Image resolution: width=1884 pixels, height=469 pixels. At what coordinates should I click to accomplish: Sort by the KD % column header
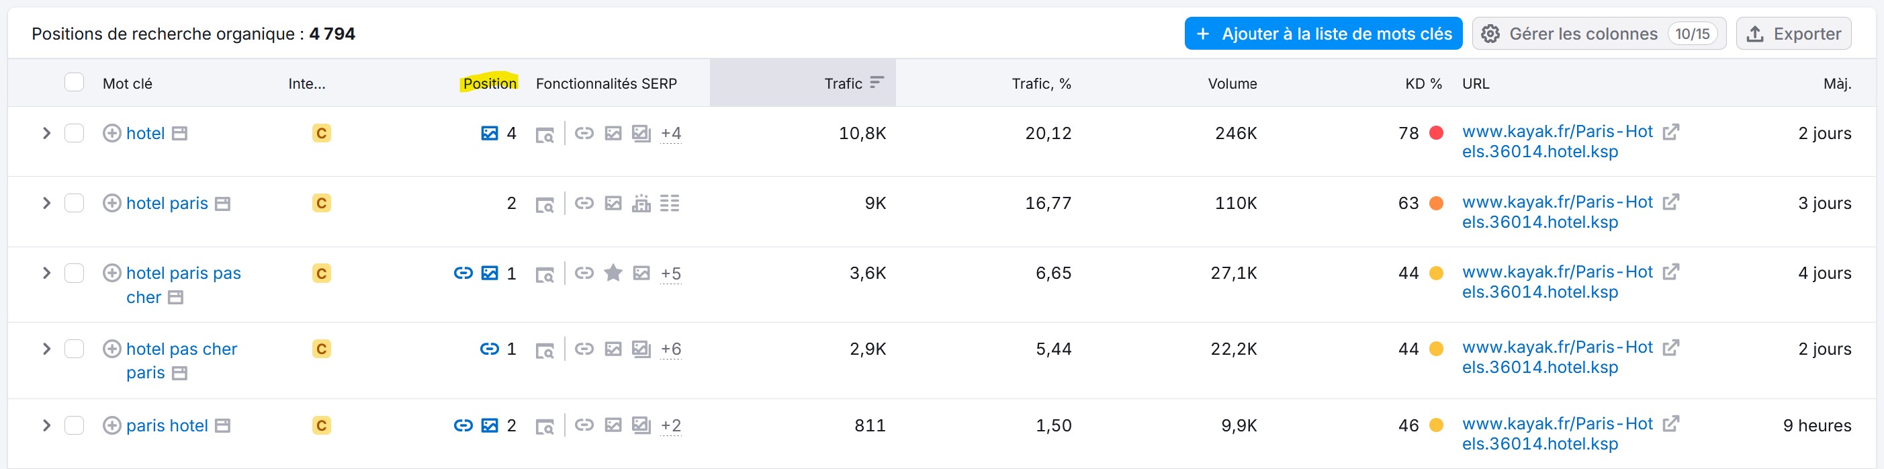pyautogui.click(x=1423, y=83)
